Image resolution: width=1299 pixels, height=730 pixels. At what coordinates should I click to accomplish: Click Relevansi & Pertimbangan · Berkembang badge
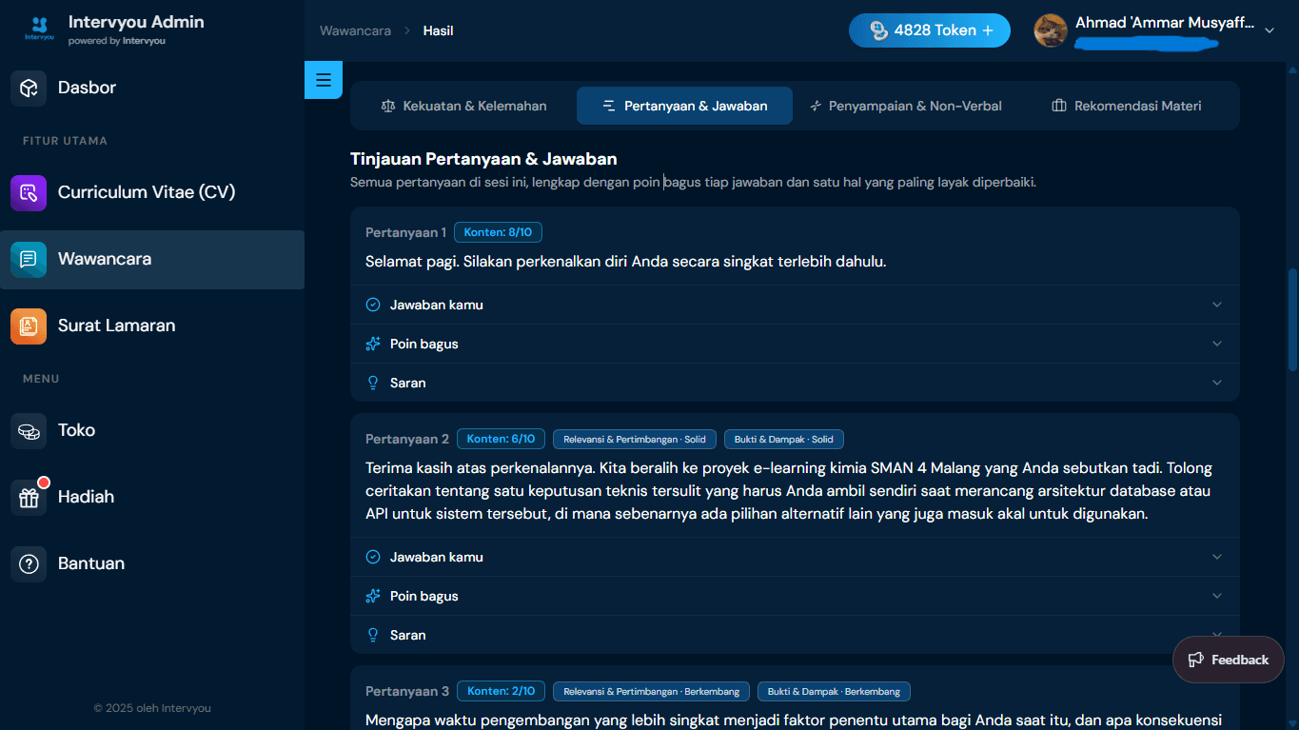[x=651, y=691]
